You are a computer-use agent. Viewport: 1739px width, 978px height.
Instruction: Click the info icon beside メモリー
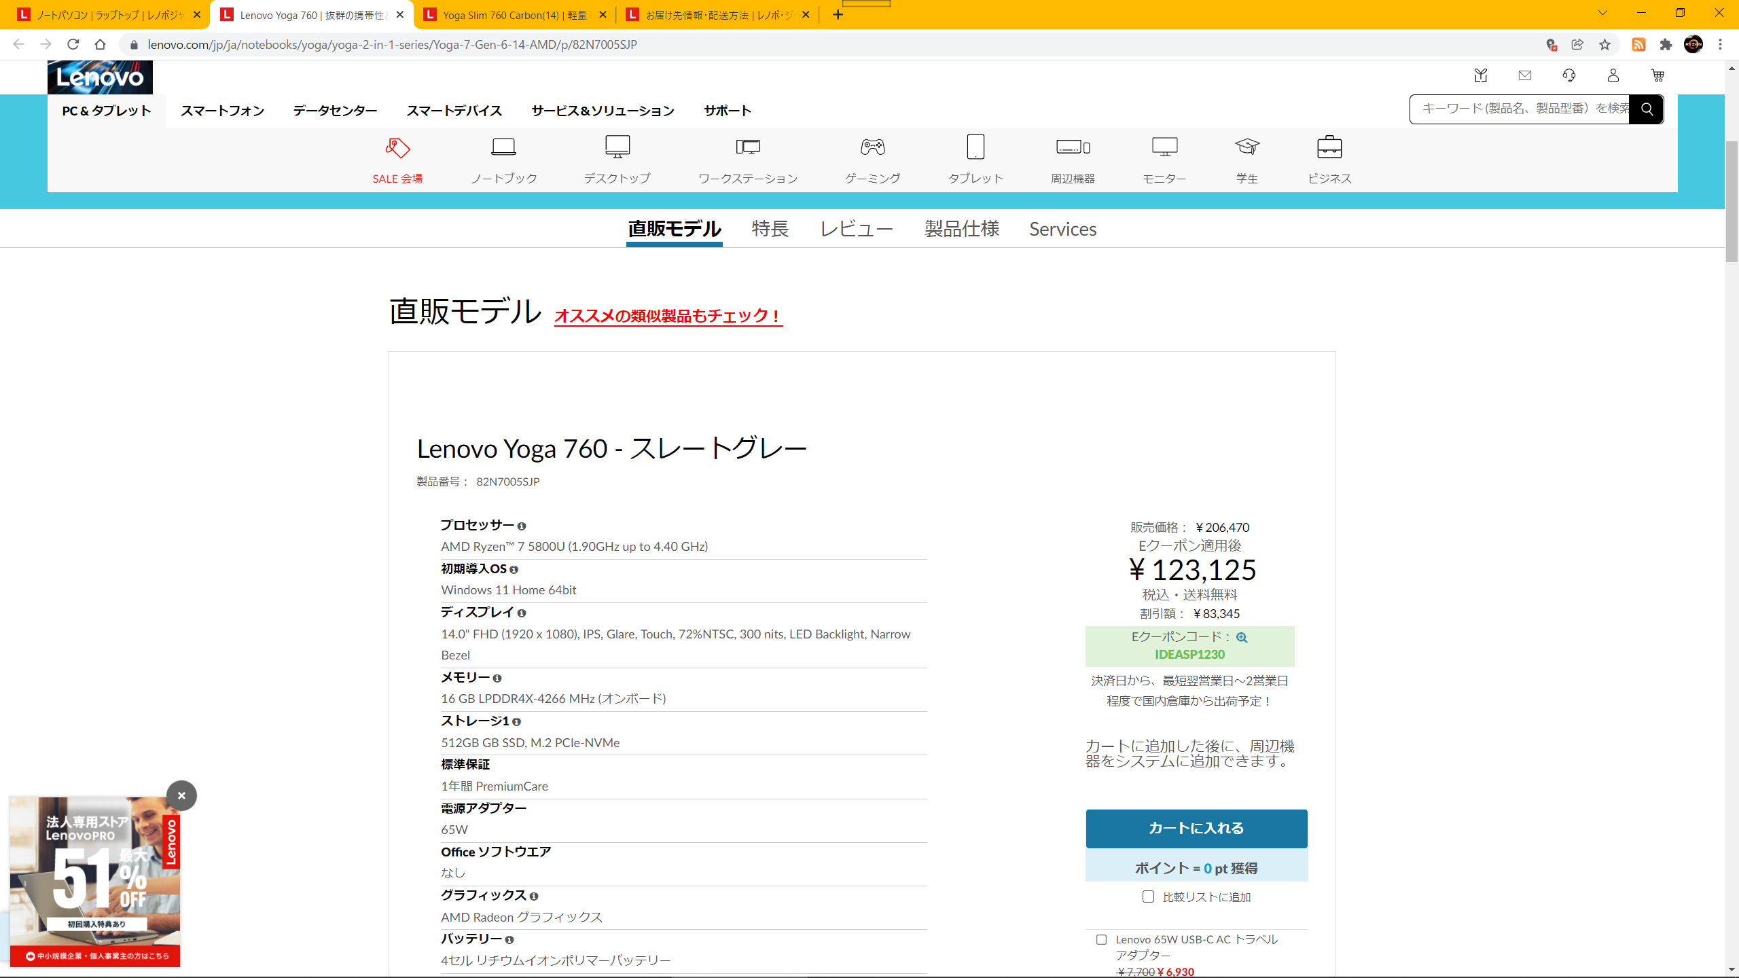click(x=497, y=678)
